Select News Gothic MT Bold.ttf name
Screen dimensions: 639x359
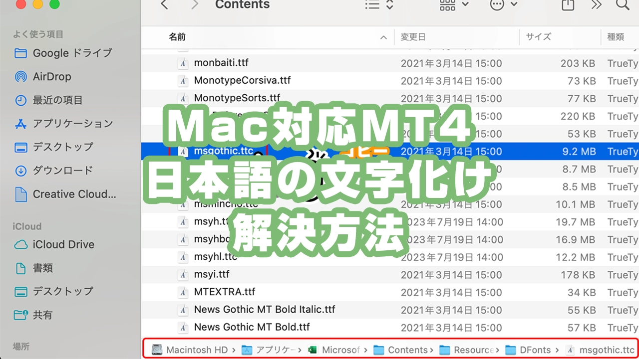coord(252,327)
